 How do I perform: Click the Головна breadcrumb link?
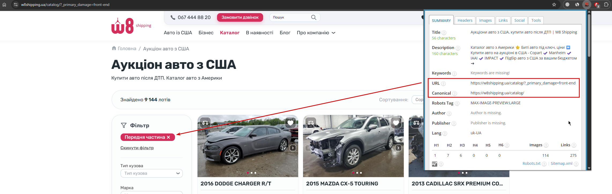[127, 48]
